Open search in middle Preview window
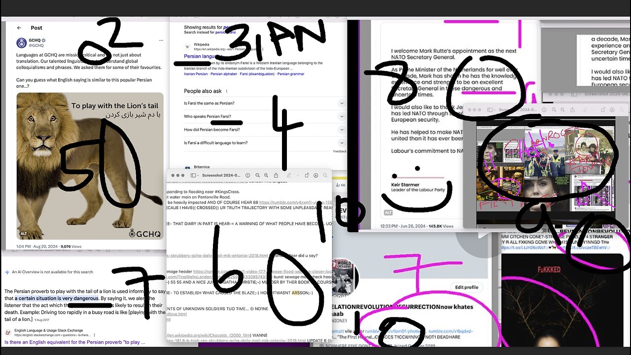This screenshot has height=355, width=631. (x=325, y=176)
